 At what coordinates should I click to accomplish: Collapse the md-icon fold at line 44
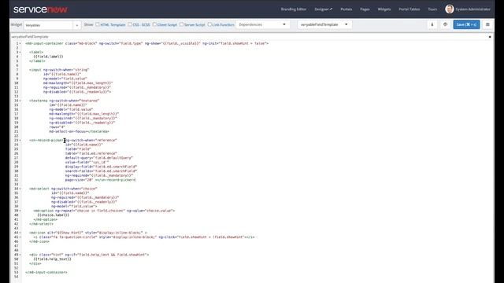pos(20,233)
